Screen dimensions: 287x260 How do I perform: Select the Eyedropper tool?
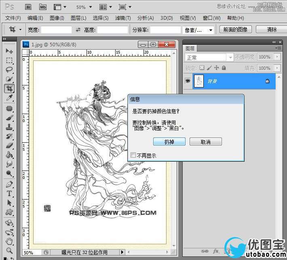pos(9,98)
